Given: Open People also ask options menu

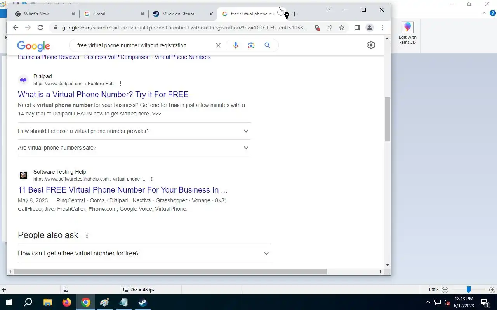Looking at the screenshot, I should 87,236.
